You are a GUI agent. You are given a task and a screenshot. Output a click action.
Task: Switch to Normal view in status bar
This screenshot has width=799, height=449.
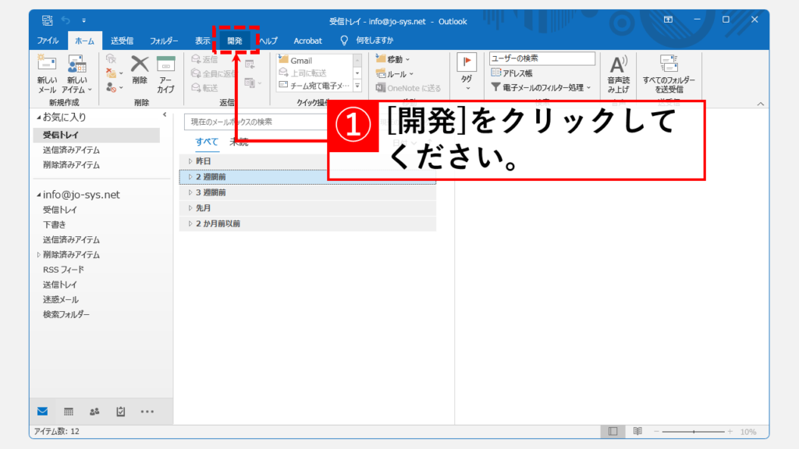(x=613, y=431)
